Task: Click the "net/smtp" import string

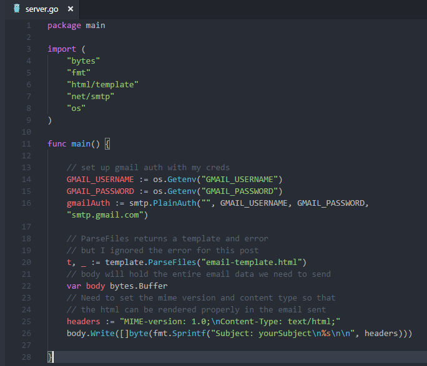Action: coord(91,97)
